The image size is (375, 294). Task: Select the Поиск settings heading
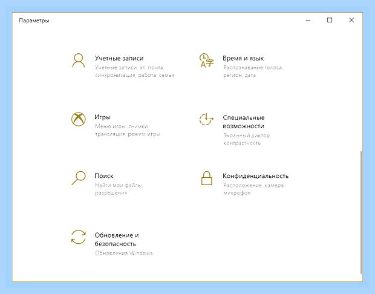(104, 176)
